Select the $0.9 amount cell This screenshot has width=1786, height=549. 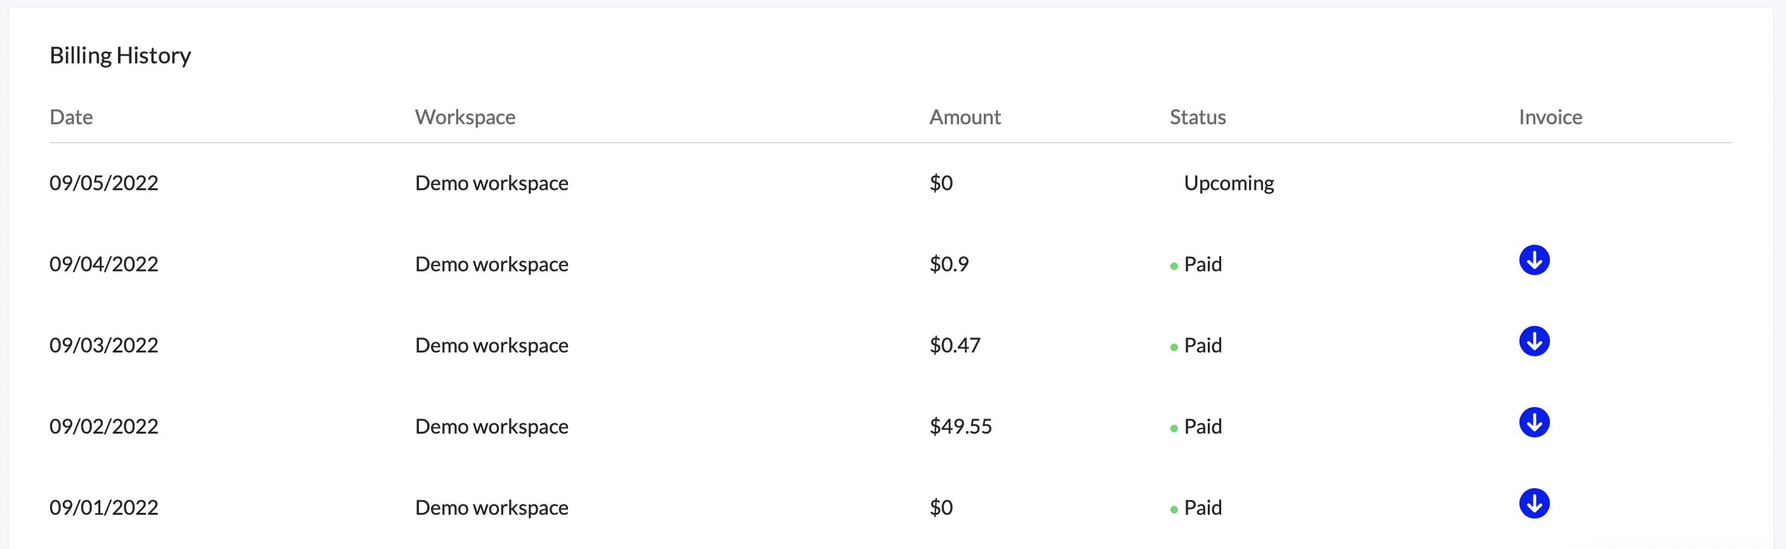pyautogui.click(x=948, y=264)
